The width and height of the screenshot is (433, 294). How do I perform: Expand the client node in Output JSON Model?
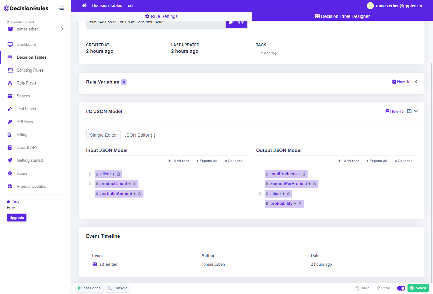[260, 193]
